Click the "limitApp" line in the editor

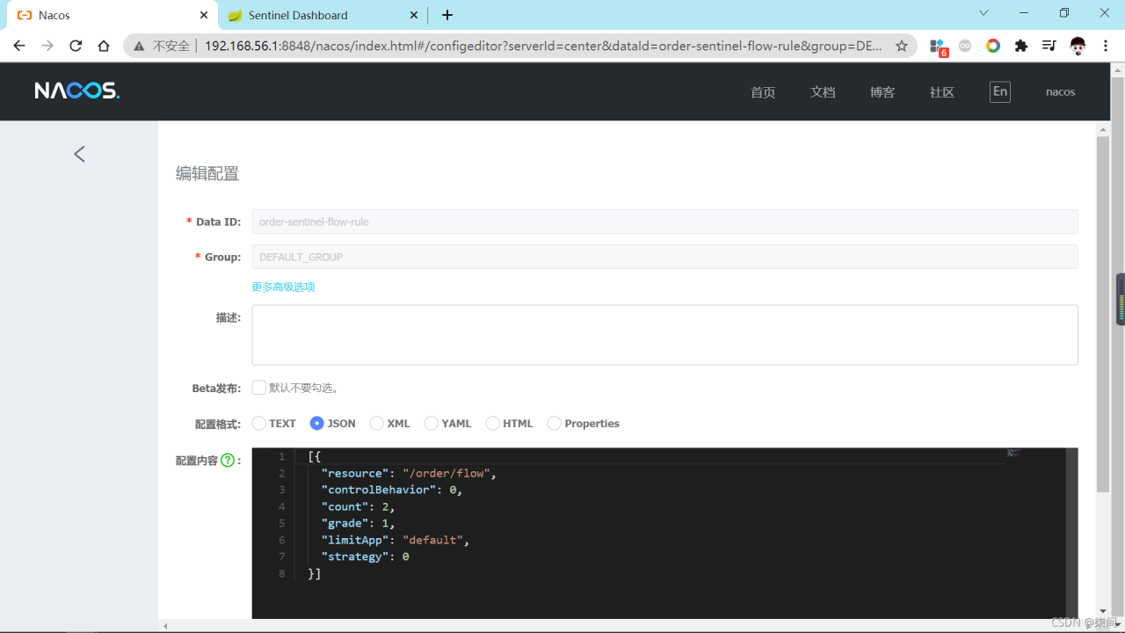[x=395, y=540]
